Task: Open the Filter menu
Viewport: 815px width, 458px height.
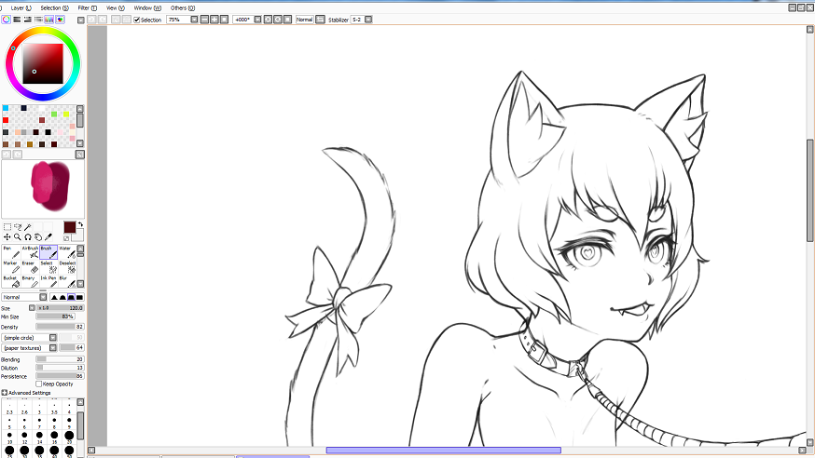Action: click(x=84, y=7)
